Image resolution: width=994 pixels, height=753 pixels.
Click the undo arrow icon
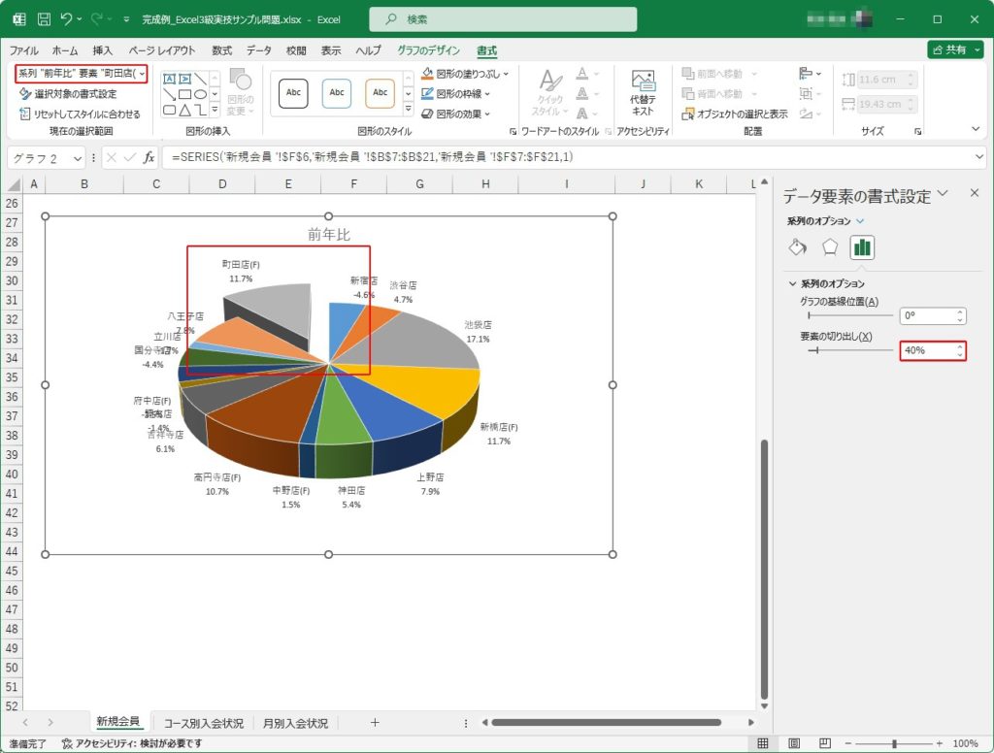[x=66, y=19]
